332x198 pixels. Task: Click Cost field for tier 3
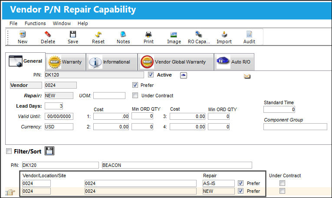187,116
